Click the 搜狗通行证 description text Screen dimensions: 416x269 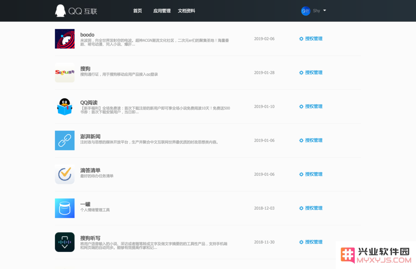pyautogui.click(x=119, y=74)
